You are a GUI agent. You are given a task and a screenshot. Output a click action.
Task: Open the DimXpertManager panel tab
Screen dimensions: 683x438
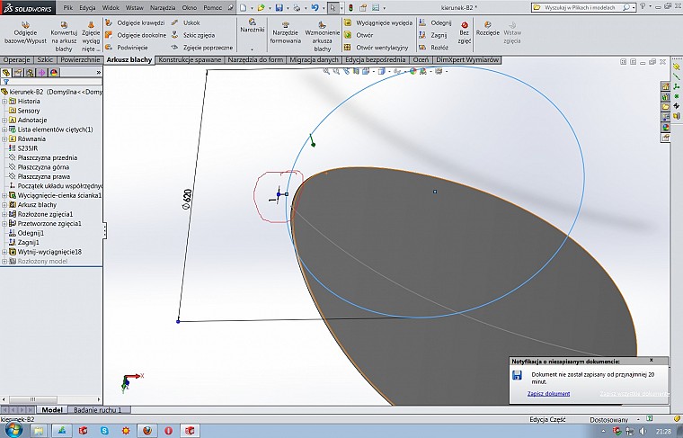pyautogui.click(x=42, y=72)
